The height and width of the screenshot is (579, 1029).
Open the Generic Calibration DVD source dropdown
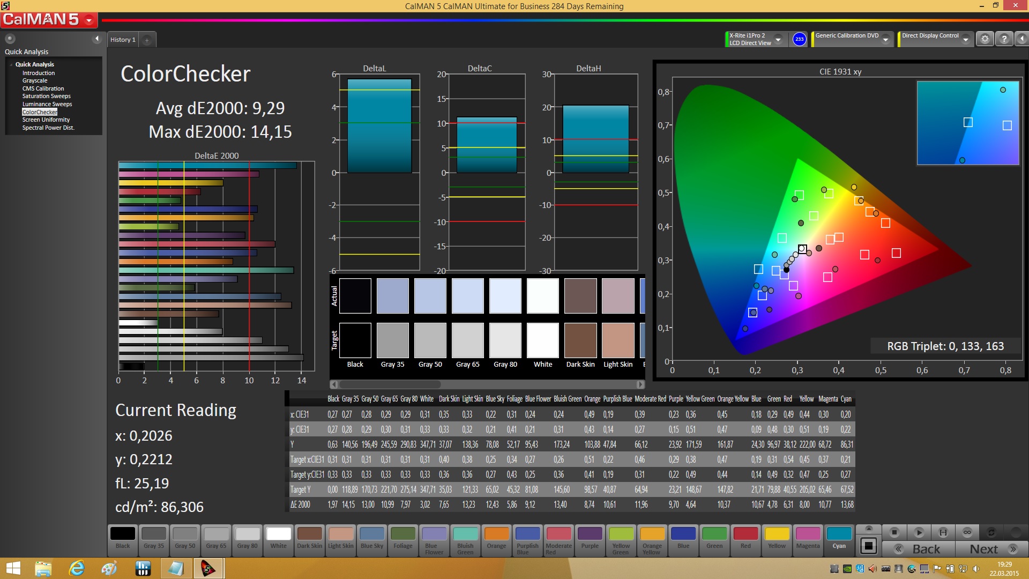click(x=886, y=39)
